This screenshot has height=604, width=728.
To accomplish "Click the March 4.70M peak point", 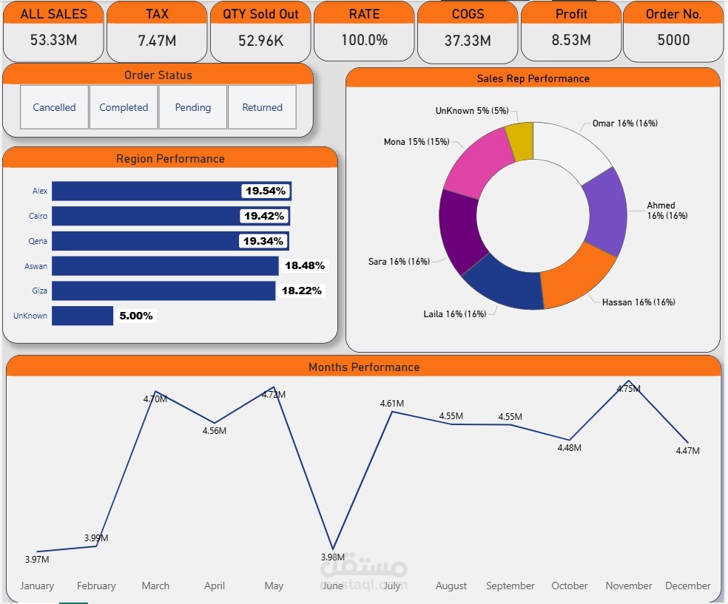I will (x=155, y=392).
